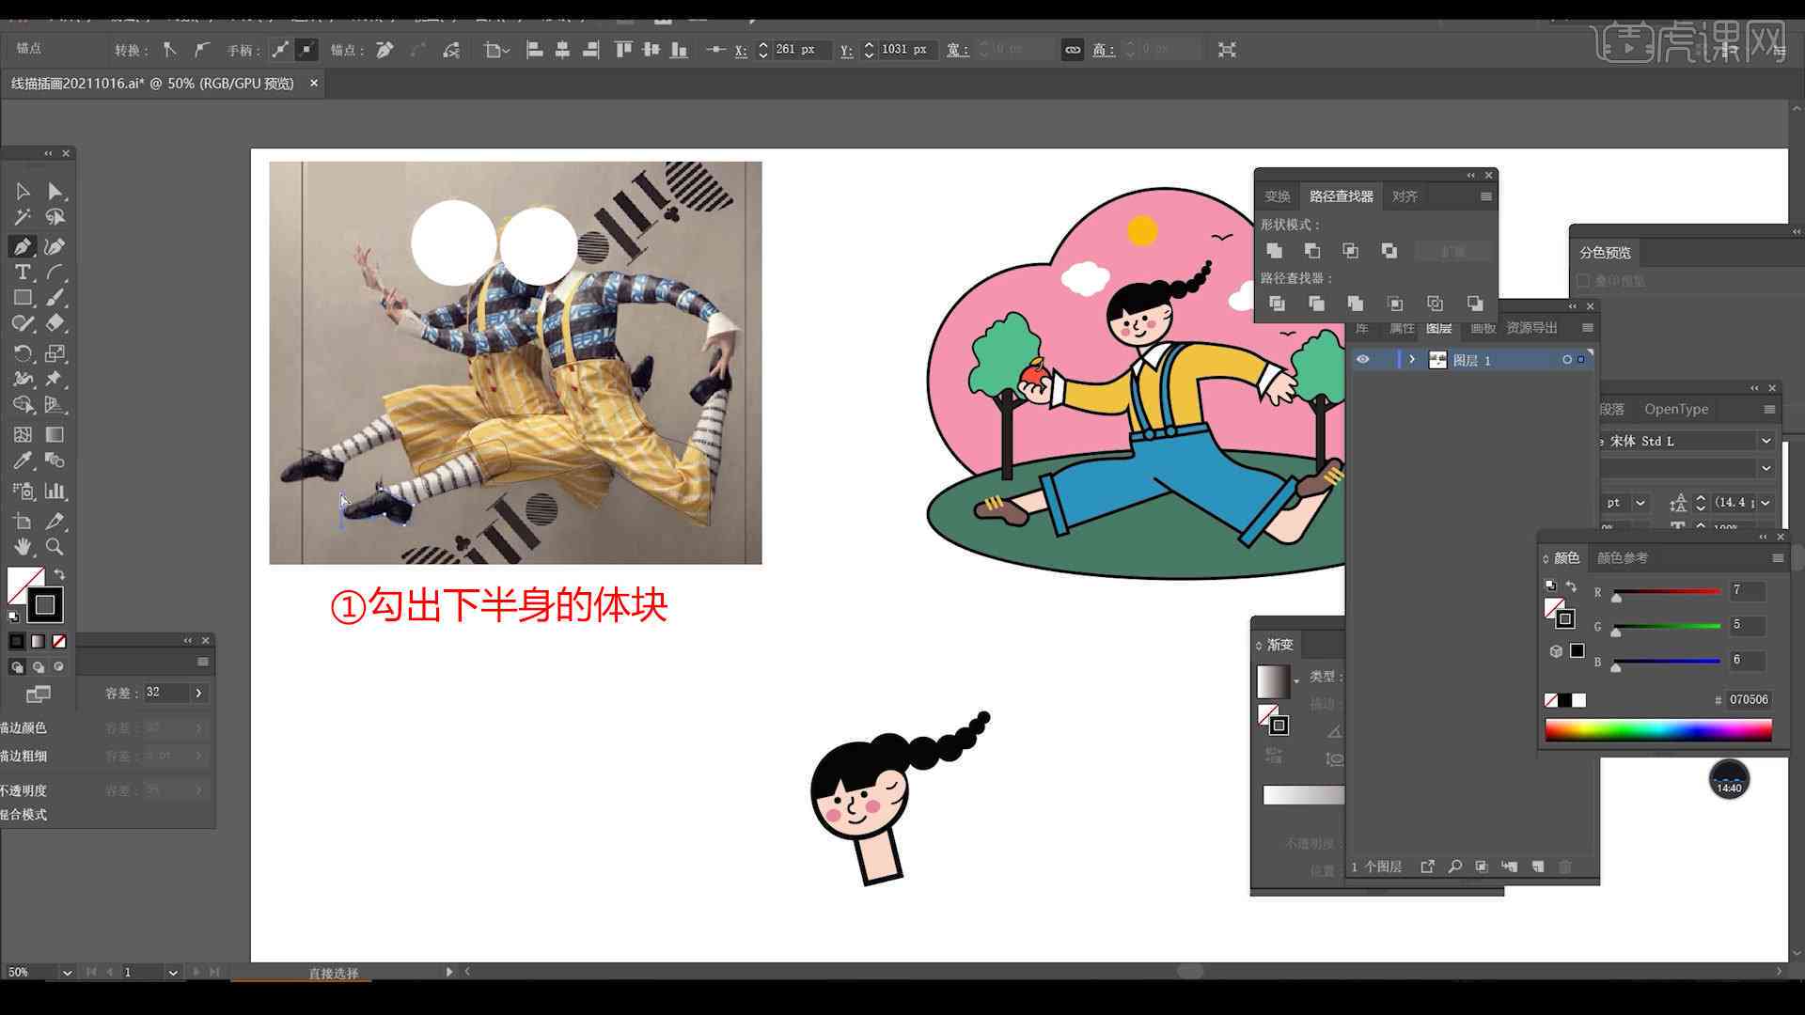The height and width of the screenshot is (1015, 1805).
Task: Select the Direct Selection tool
Action: point(55,192)
